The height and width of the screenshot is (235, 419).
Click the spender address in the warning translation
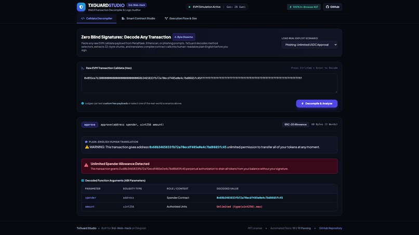pos(188,147)
